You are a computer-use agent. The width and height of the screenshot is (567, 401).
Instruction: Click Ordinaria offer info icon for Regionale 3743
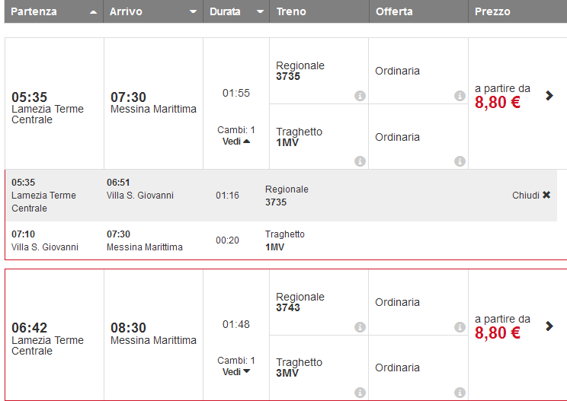(x=460, y=327)
